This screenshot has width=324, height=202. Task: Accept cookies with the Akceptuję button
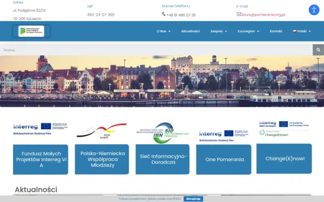193,199
